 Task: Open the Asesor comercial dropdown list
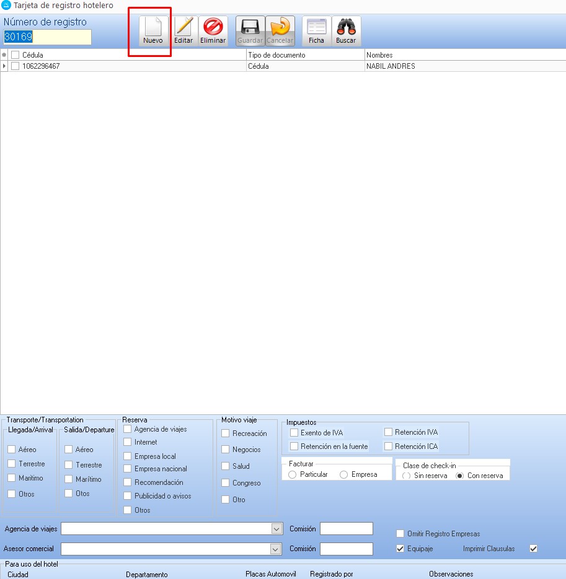click(276, 549)
